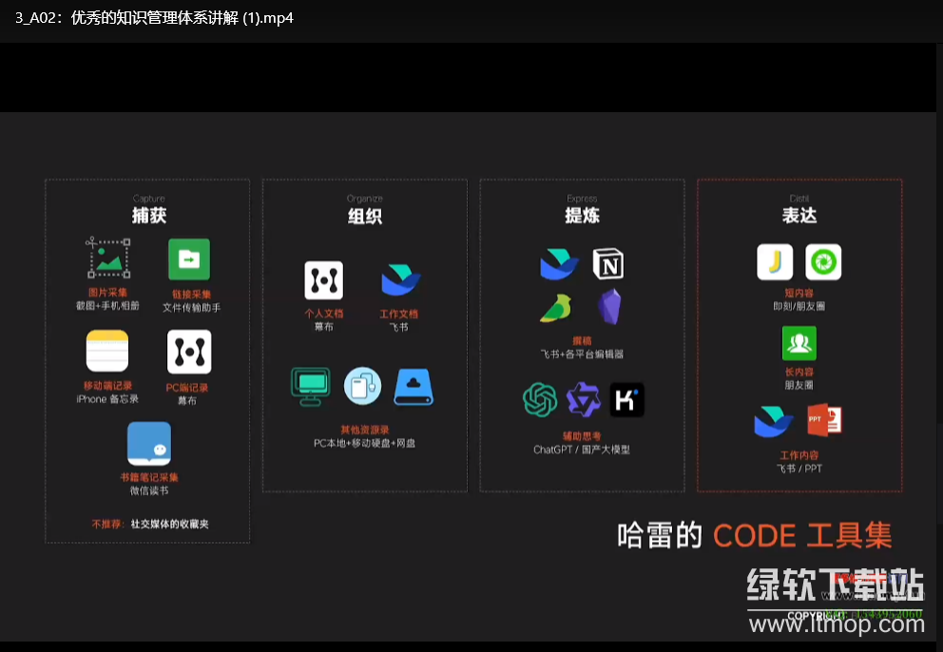
Task: Select the yellow iPhone Notes icon
Action: point(107,352)
